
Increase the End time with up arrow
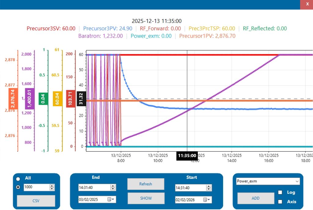tap(113, 186)
